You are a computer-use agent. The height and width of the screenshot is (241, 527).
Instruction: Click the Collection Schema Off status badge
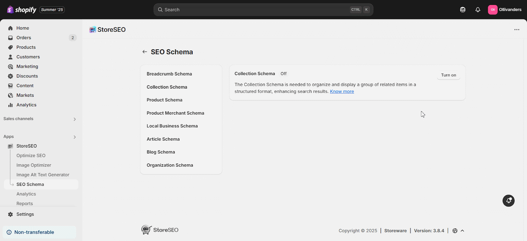(x=284, y=74)
